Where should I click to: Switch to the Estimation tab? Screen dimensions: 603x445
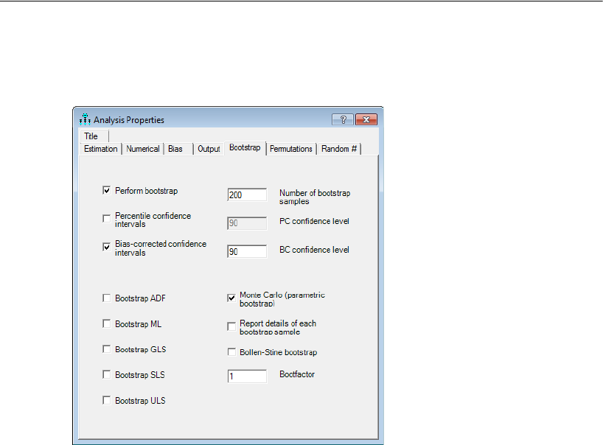101,149
